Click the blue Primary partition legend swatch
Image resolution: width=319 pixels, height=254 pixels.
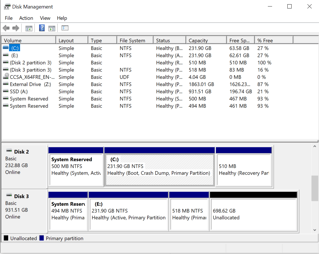tap(42, 238)
